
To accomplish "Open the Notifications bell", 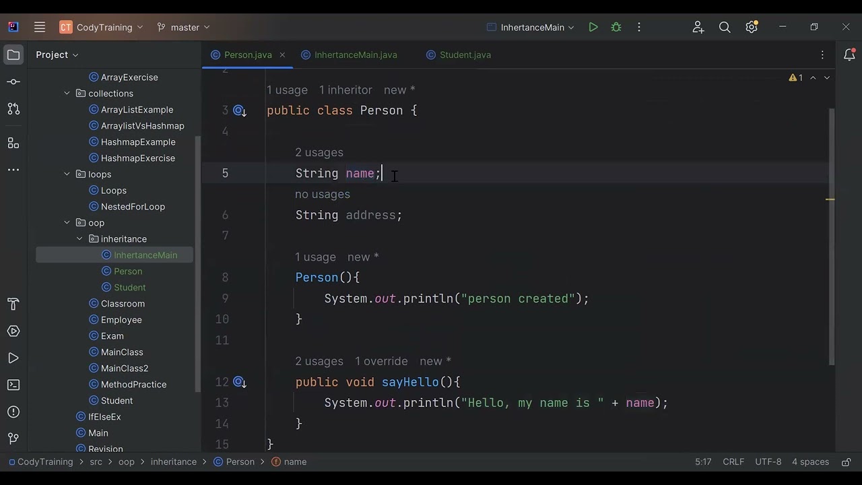I will click(x=849, y=55).
